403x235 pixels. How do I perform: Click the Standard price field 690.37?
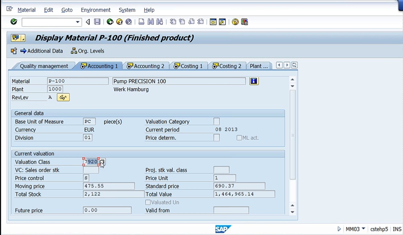(239, 186)
